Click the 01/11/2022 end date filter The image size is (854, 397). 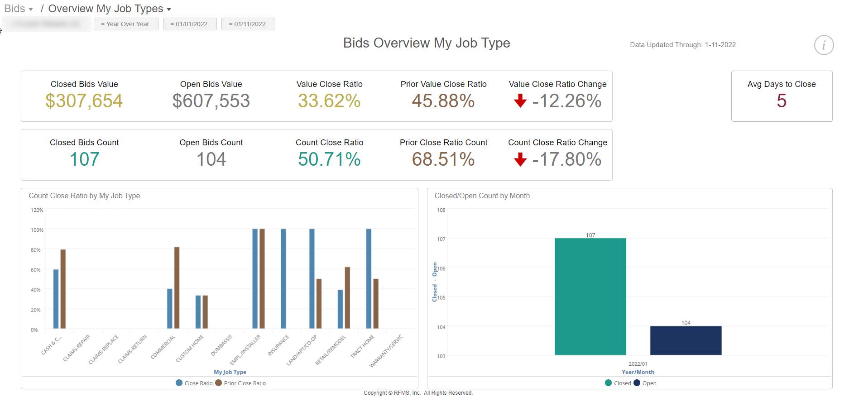pyautogui.click(x=248, y=24)
